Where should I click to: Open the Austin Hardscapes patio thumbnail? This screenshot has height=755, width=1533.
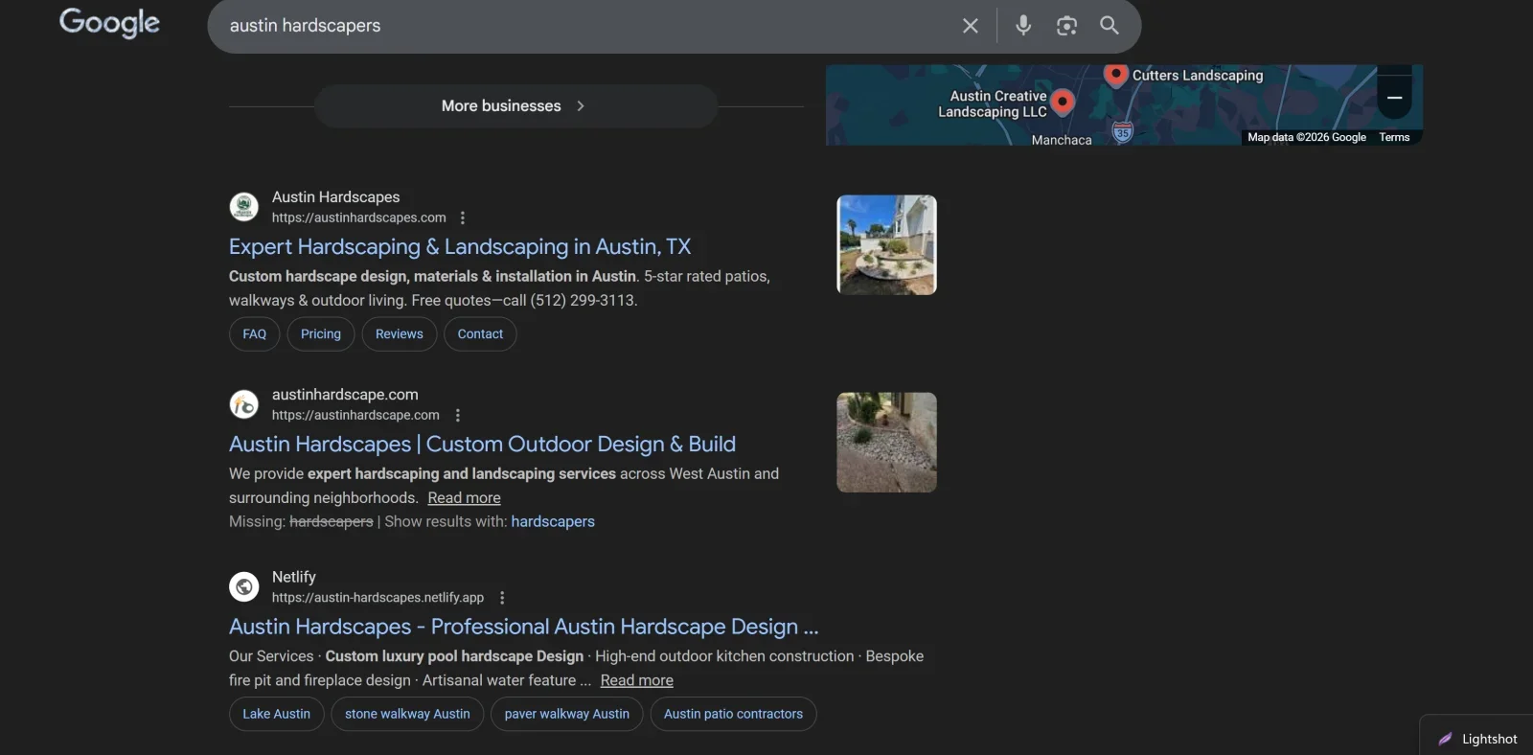coord(886,245)
